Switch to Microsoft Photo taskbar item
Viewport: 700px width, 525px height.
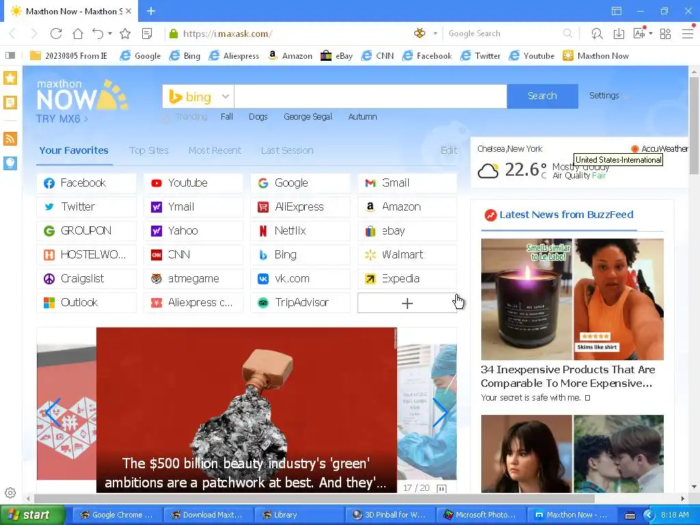(x=480, y=515)
